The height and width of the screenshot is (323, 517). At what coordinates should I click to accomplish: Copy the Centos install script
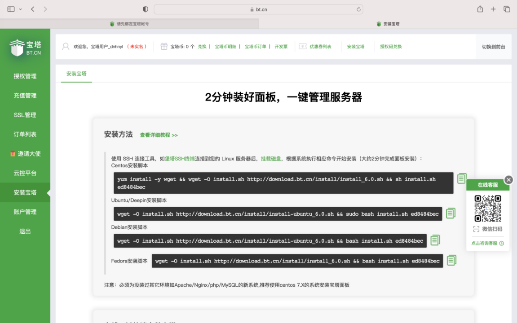tap(462, 178)
